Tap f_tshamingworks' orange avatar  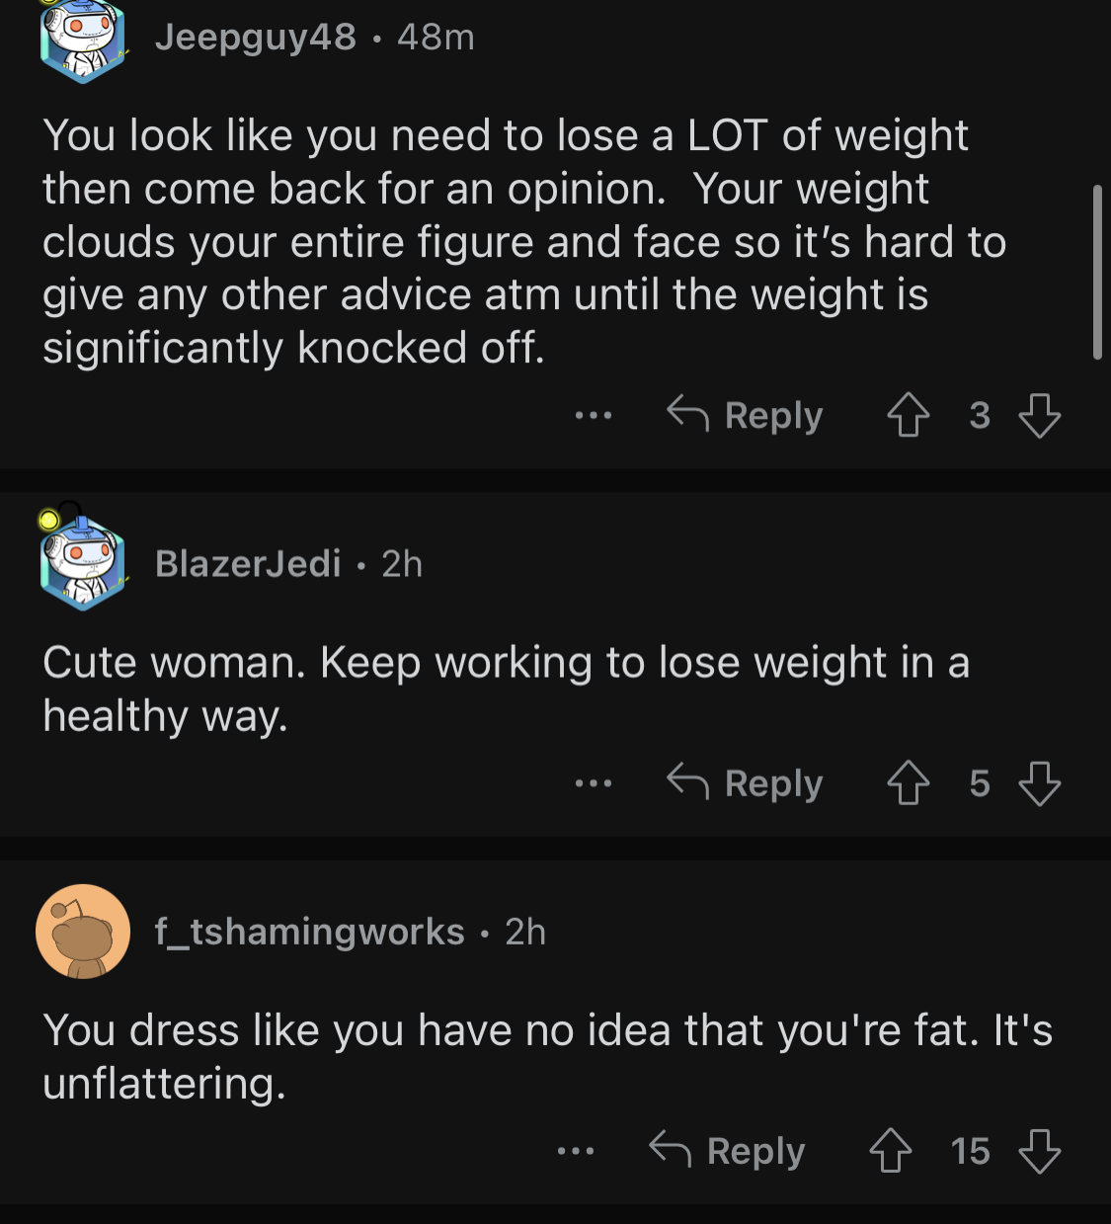point(83,931)
